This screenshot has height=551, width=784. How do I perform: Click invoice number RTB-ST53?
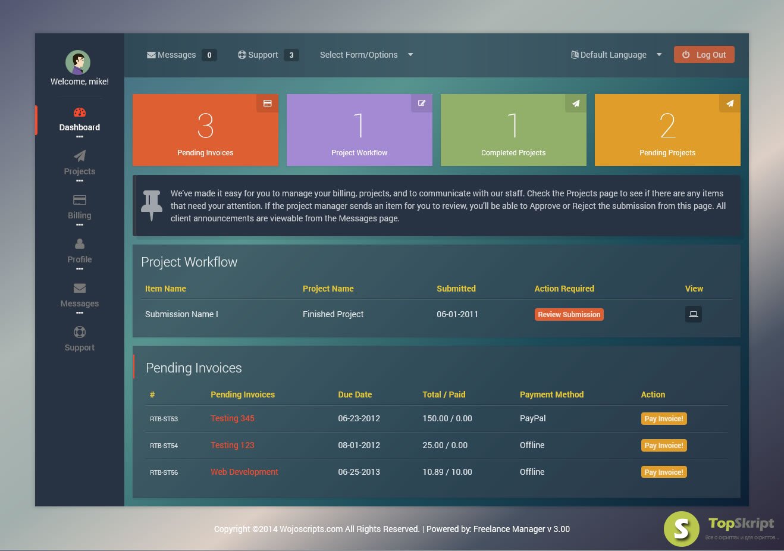pos(164,419)
